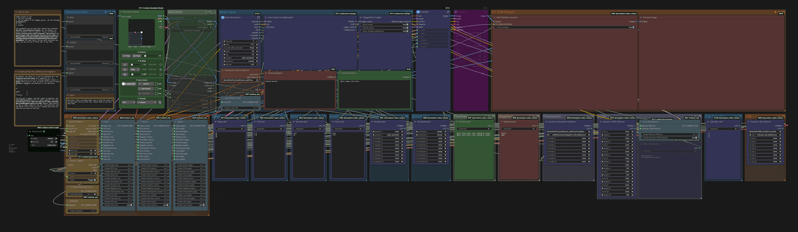This screenshot has width=798, height=232.
Task: Click the megapixel camera icon in Scaling
Action: tap(125, 75)
